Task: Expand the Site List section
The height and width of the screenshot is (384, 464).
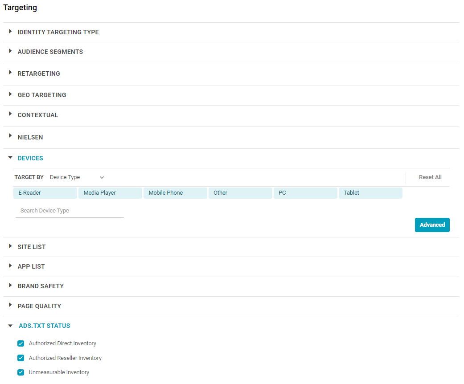Action: (x=31, y=247)
